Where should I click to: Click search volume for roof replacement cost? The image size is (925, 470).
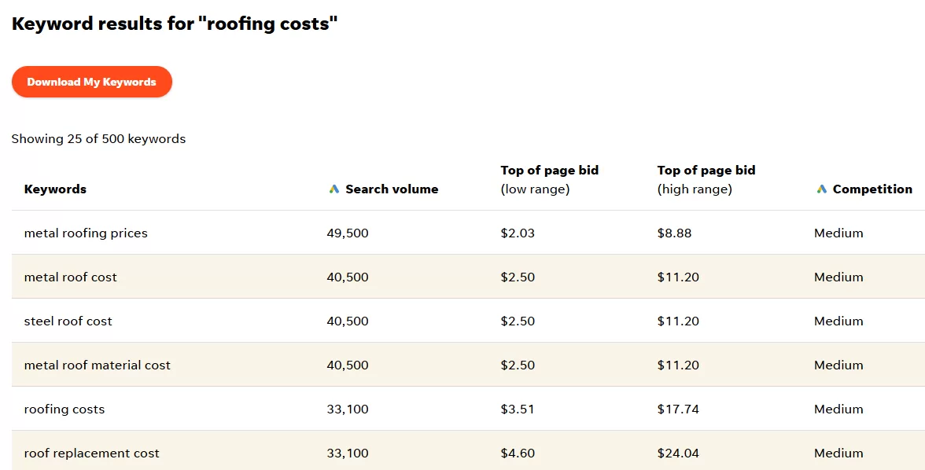[x=348, y=453]
